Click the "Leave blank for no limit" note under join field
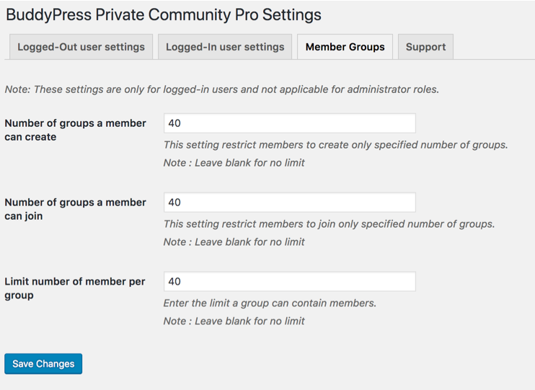The image size is (535, 390). click(234, 242)
